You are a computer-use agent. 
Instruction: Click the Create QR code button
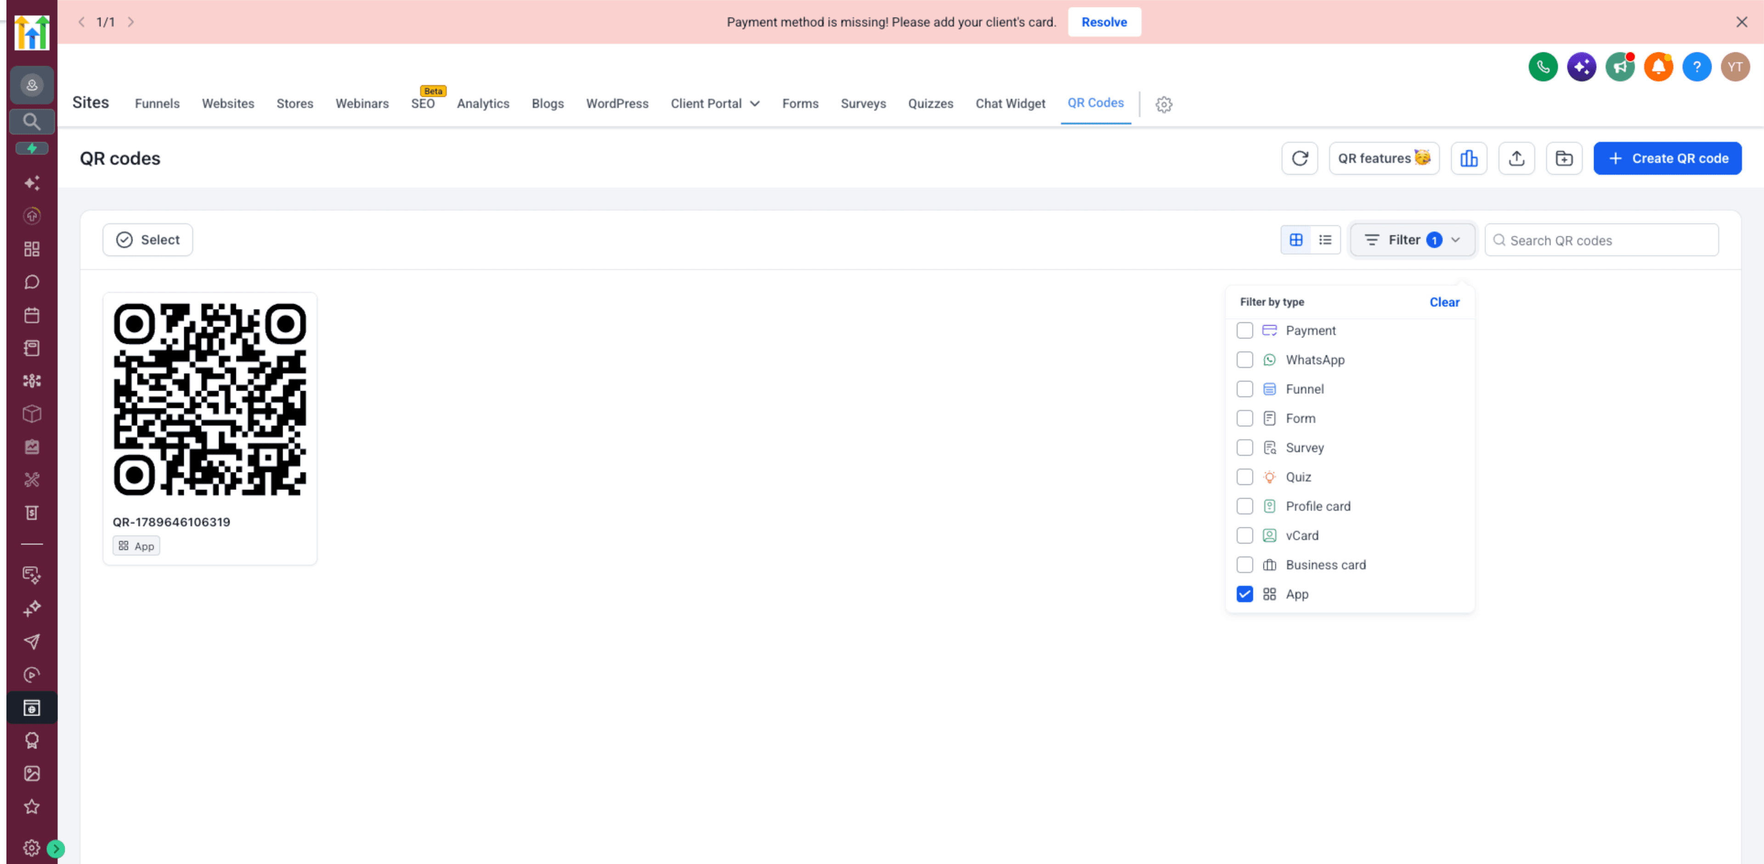point(1667,158)
